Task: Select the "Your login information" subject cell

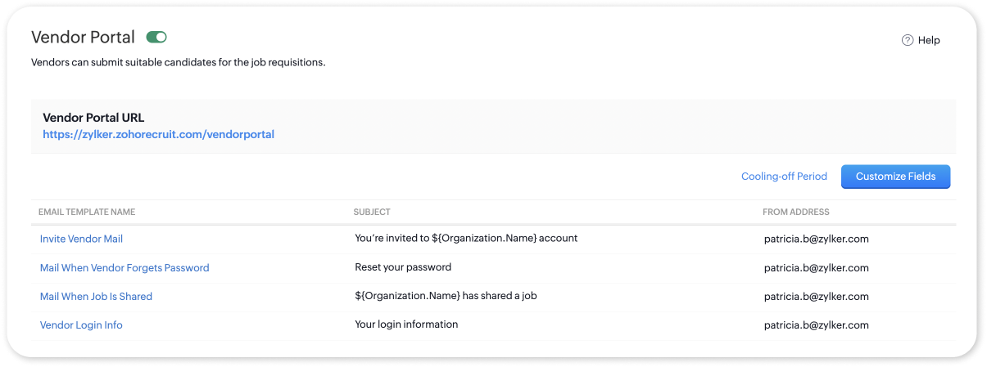Action: click(406, 324)
